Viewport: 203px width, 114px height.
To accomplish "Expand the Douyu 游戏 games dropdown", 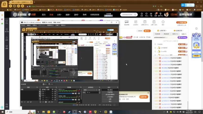I will (76, 15).
